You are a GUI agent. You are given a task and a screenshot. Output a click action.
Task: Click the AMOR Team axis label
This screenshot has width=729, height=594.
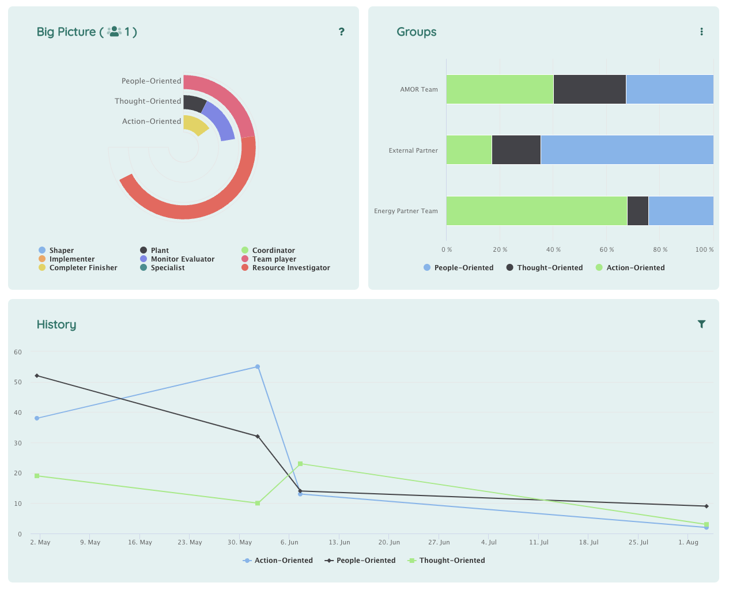(x=419, y=89)
